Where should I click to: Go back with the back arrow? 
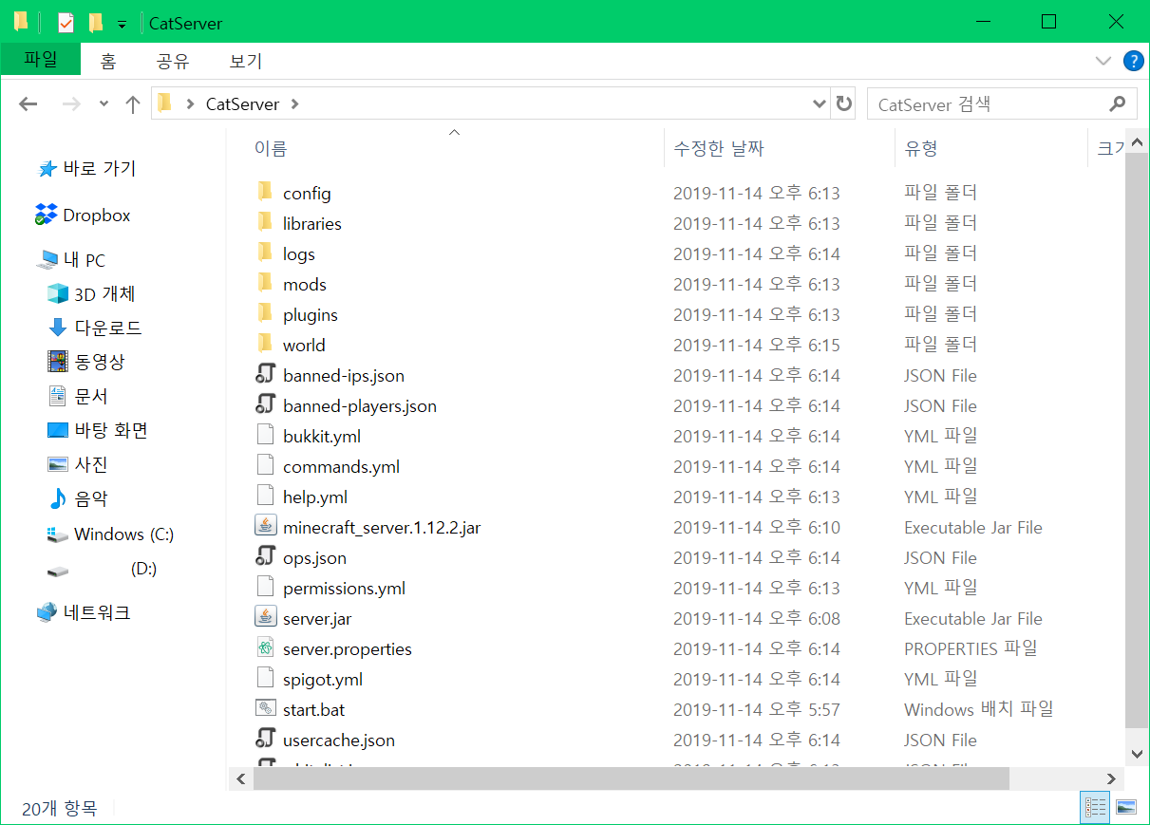coord(28,103)
